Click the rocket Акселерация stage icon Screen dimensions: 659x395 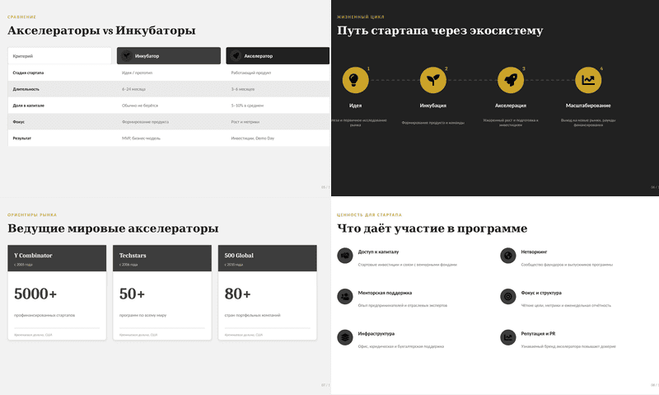pos(511,80)
